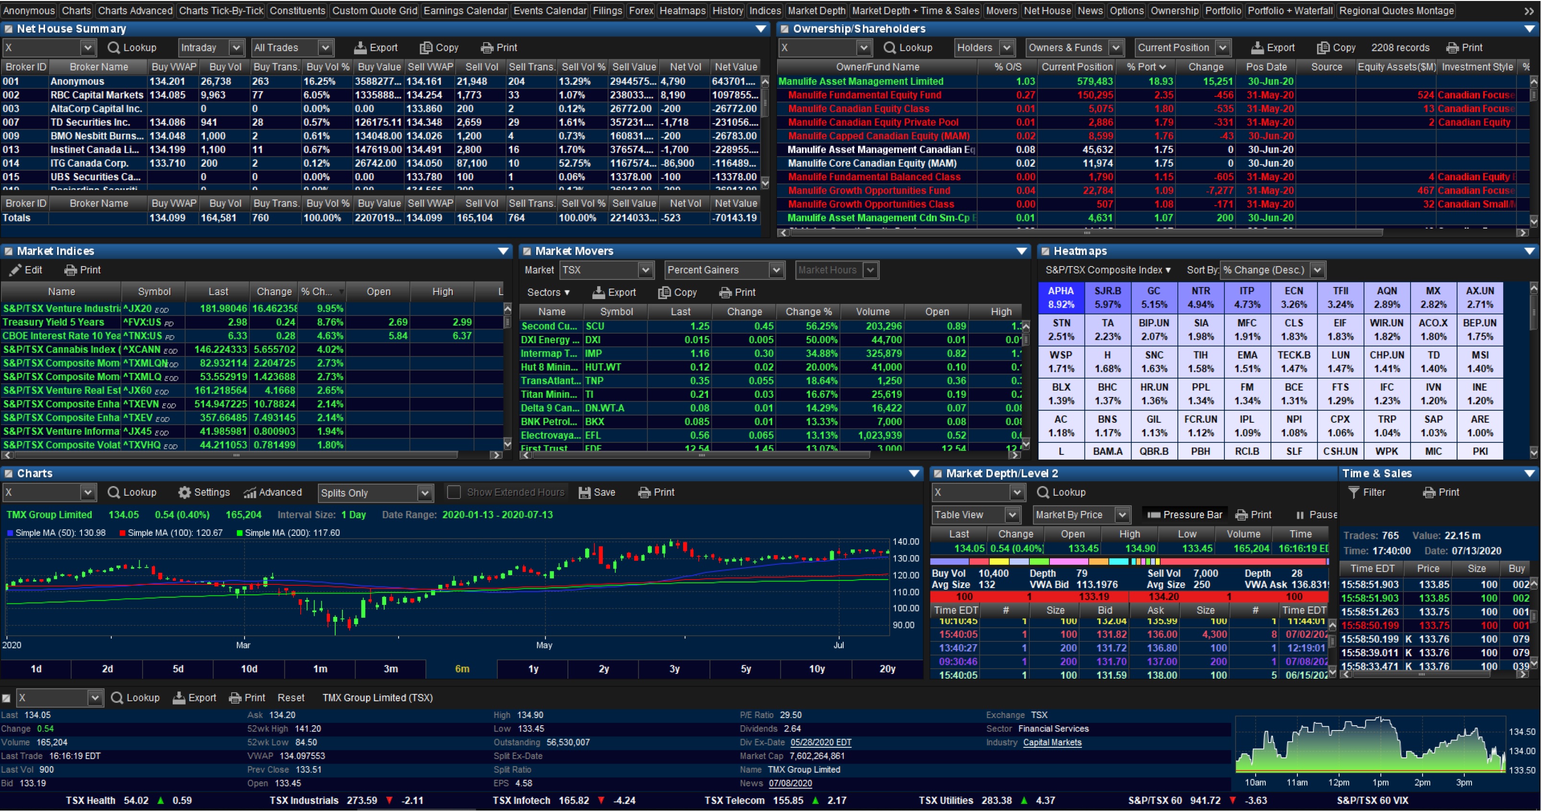Toggle the Net House Summary panel checkbox
The image size is (1541, 812).
(x=8, y=29)
